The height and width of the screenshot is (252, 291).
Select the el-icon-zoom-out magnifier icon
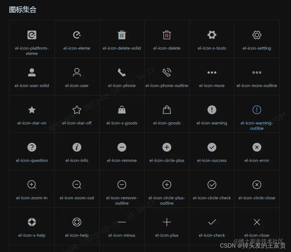tap(77, 185)
